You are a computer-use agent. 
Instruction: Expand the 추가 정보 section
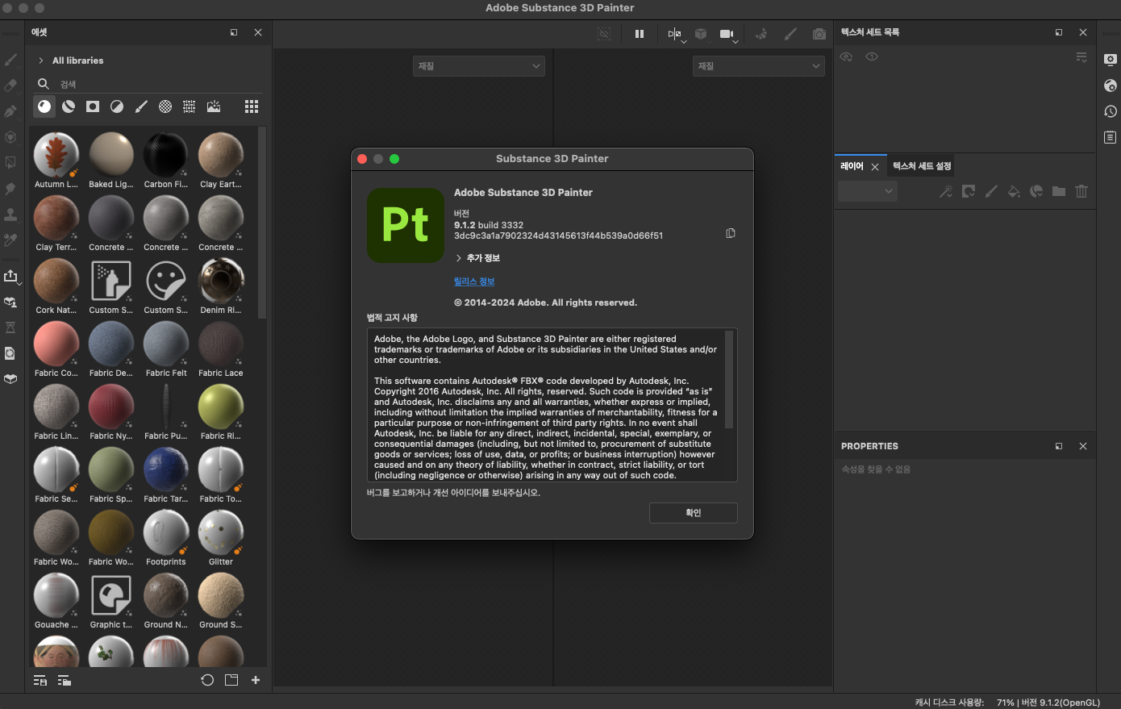[477, 258]
